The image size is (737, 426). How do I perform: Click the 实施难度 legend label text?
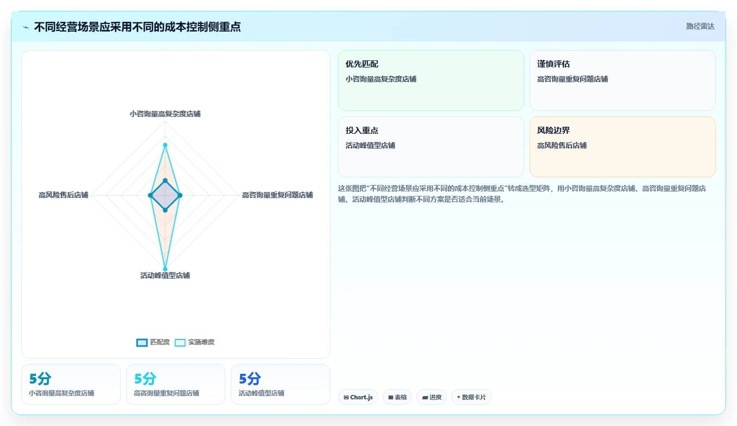pos(201,342)
